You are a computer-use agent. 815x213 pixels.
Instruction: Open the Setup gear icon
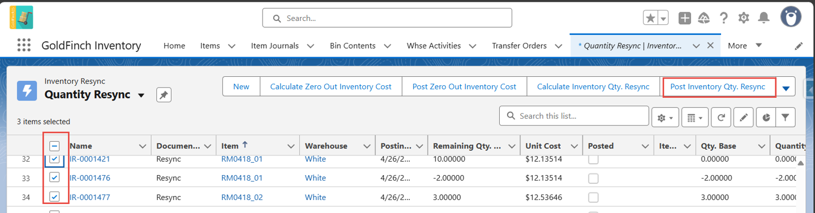click(x=744, y=18)
